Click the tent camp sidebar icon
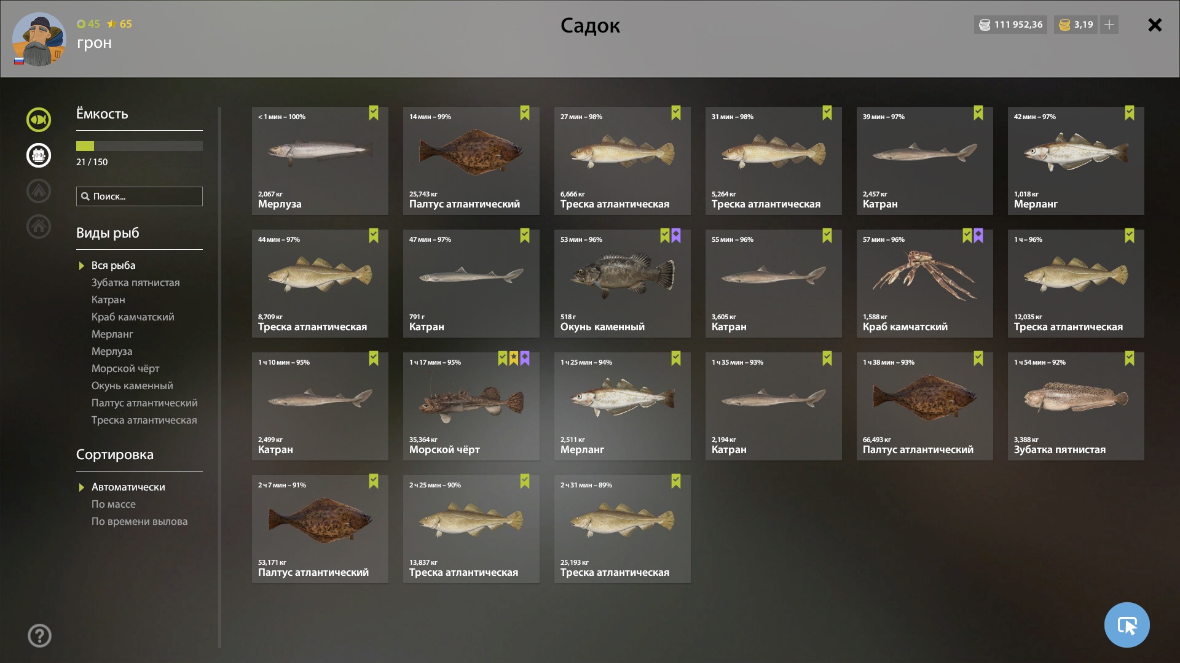Viewport: 1180px width, 663px height. tap(38, 191)
